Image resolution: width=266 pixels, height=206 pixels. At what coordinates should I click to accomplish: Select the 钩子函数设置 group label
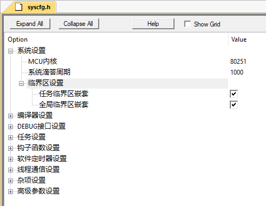coord(38,148)
